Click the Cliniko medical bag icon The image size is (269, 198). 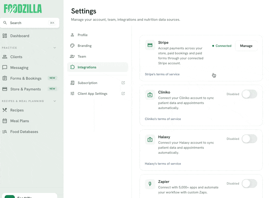click(x=150, y=95)
